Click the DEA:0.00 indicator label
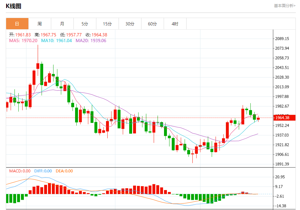 point(64,171)
